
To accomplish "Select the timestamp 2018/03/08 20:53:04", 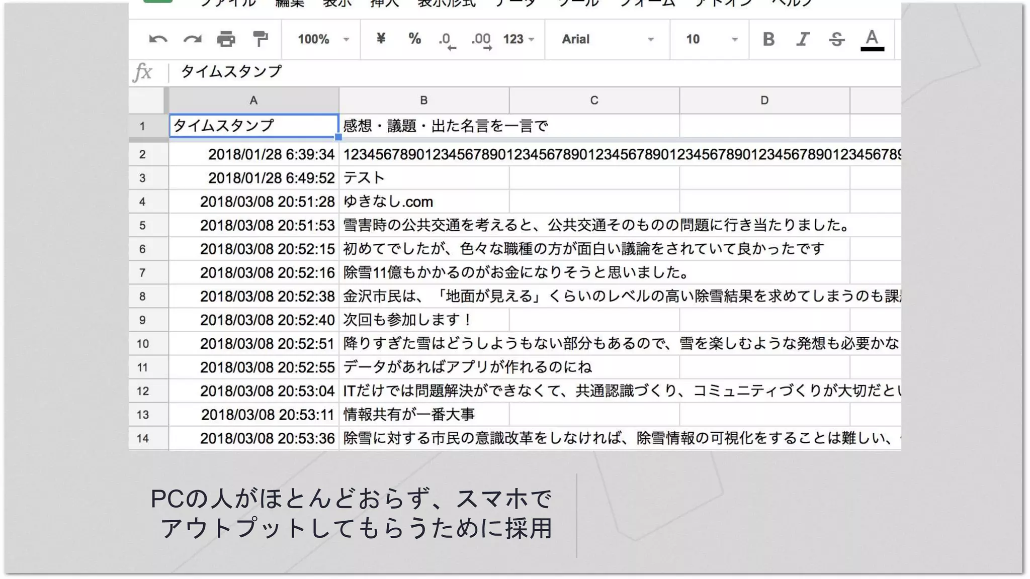I will [253, 391].
